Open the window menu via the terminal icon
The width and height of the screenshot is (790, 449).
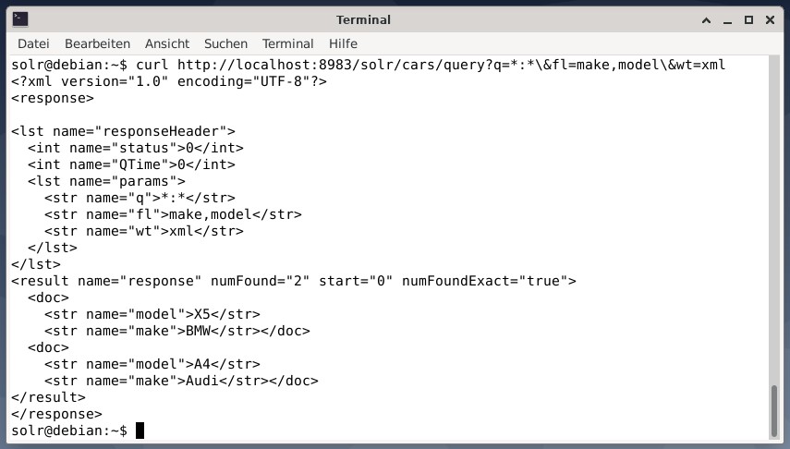(x=19, y=19)
